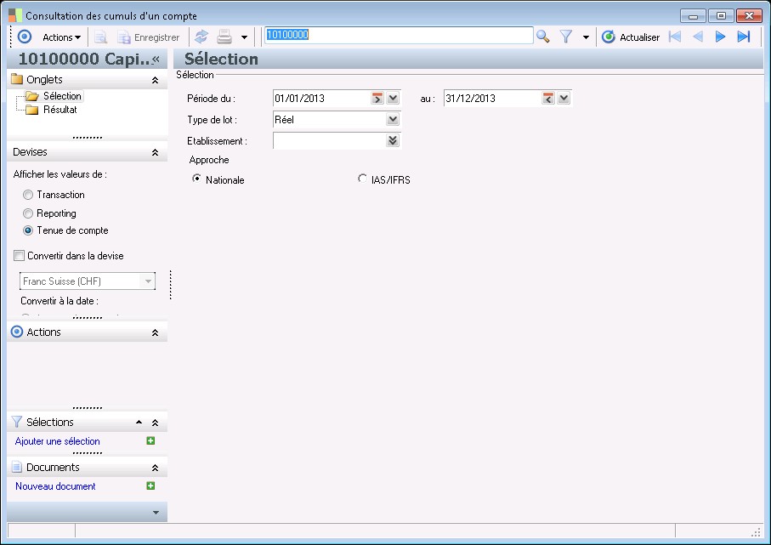Screen dimensions: 771x545
Task: Go to the last record
Action: [744, 37]
